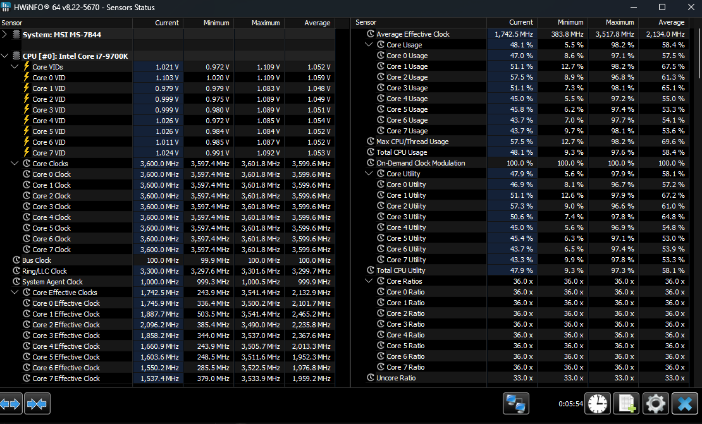Click the clock icon of System Agent Clock
Image resolution: width=702 pixels, height=424 pixels.
click(x=16, y=281)
